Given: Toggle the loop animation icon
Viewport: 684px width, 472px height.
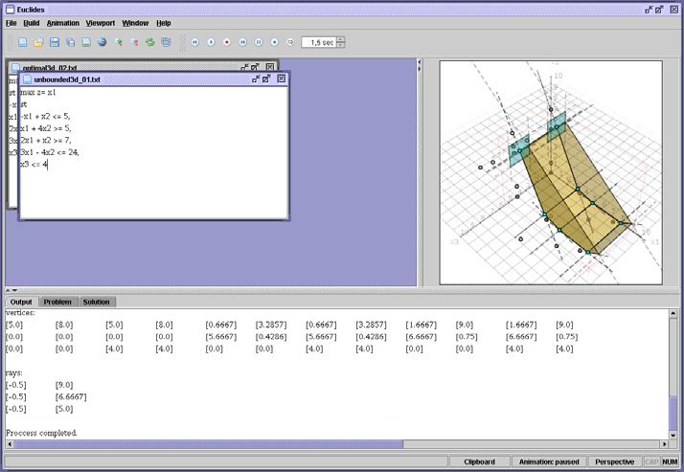Looking at the screenshot, I should (x=290, y=42).
